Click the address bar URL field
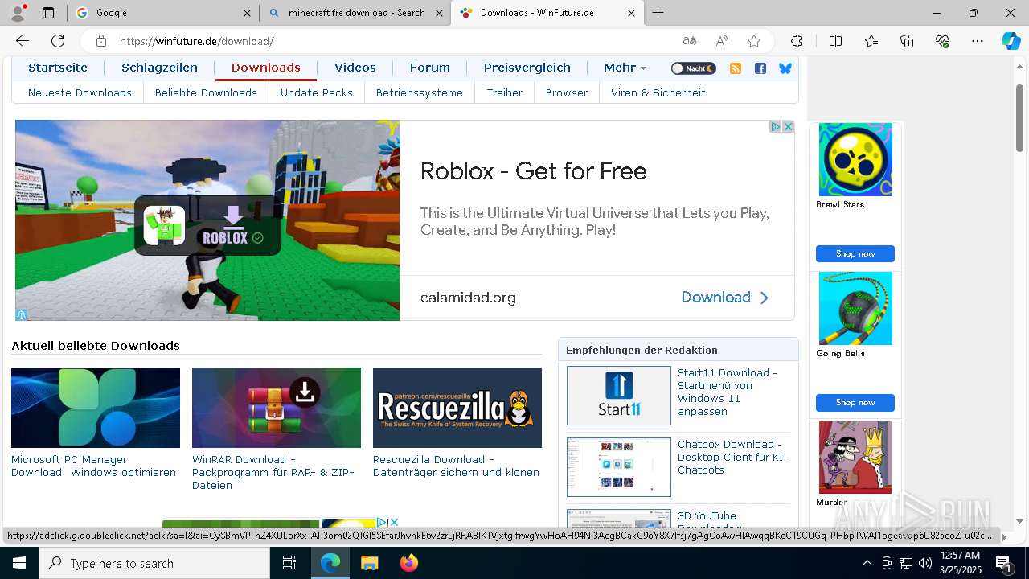This screenshot has height=579, width=1029. (x=394, y=41)
